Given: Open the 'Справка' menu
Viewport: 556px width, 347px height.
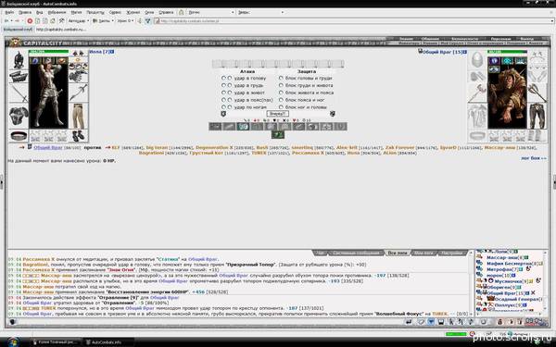Looking at the screenshot, I should 166,12.
